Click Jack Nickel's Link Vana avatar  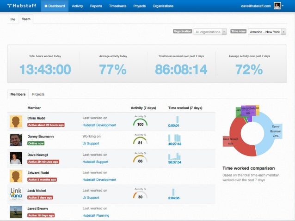pos(16,194)
